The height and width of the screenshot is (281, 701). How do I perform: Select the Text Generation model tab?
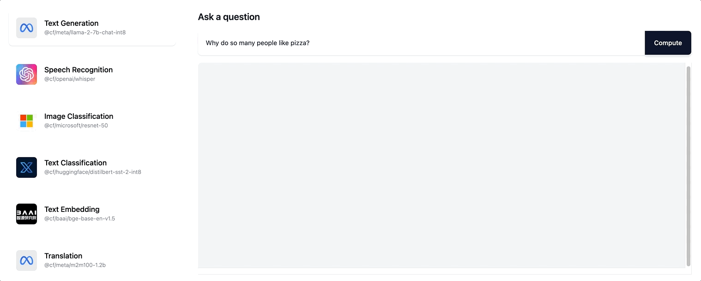pyautogui.click(x=92, y=28)
